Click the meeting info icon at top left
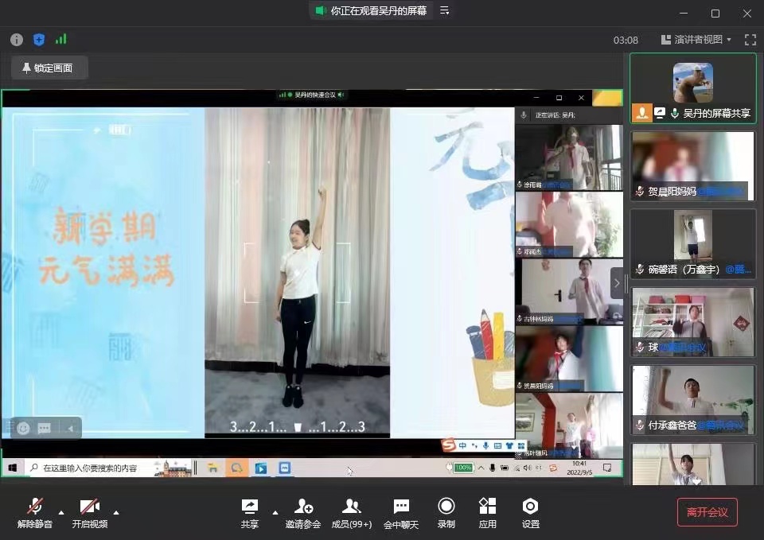Image resolution: width=764 pixels, height=540 pixels. 17,40
